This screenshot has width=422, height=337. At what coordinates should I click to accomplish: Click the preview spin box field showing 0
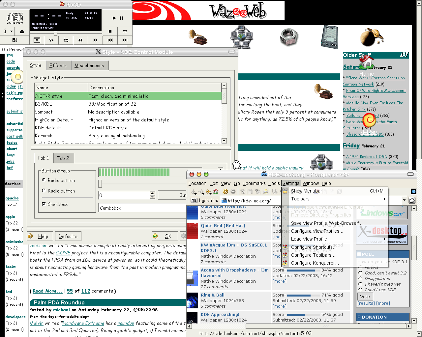tap(124, 195)
